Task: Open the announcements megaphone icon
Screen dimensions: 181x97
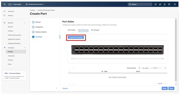Action: tap(160, 4)
